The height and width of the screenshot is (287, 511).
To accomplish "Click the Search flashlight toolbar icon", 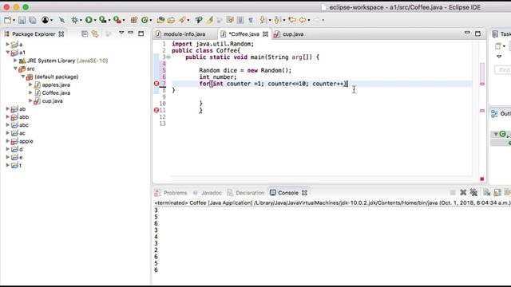I will pyautogui.click(x=182, y=20).
